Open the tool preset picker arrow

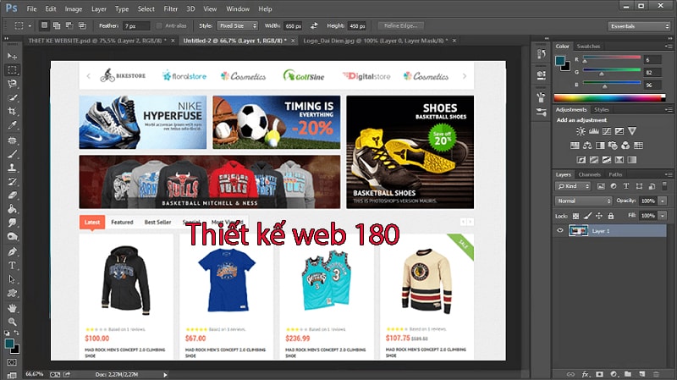pos(30,26)
